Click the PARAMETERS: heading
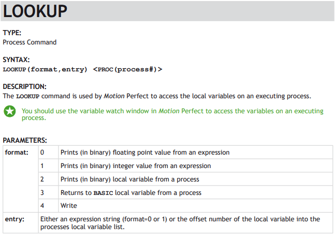Viewport: 335px width, 242px height. 25,140
